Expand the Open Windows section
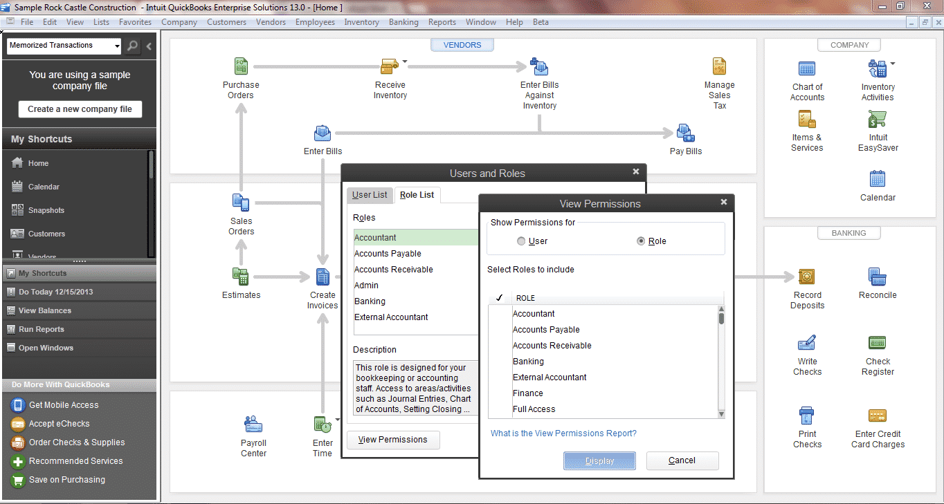Image resolution: width=944 pixels, height=504 pixels. point(80,348)
